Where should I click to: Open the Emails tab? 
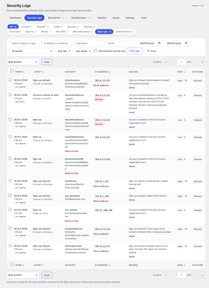(x=116, y=18)
